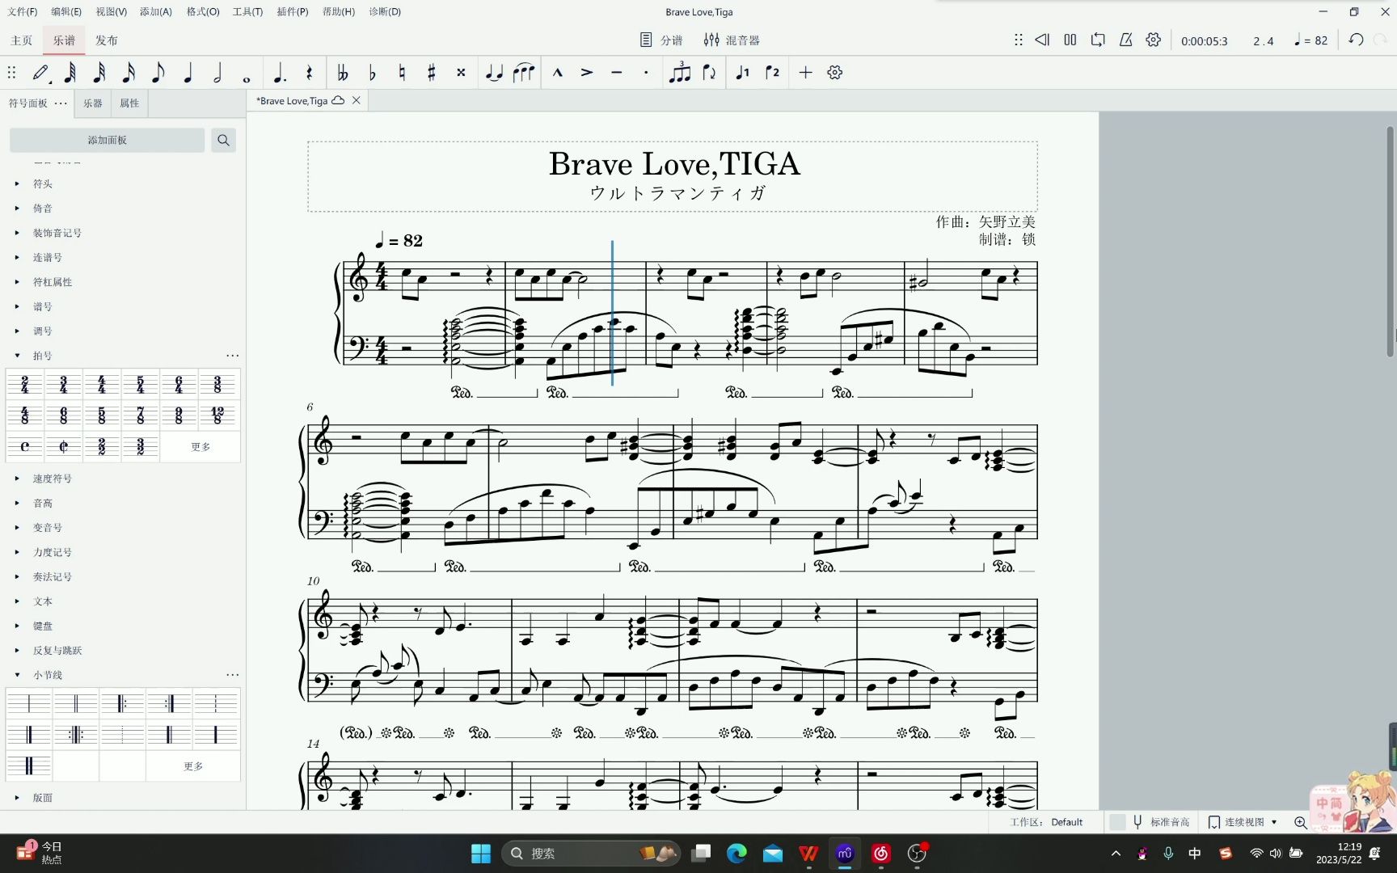Apply natural accidental
The image size is (1397, 873).
[402, 73]
